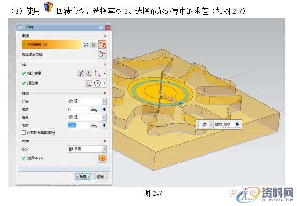Click the Cancel button
297x206 pixels.
pos(100,177)
